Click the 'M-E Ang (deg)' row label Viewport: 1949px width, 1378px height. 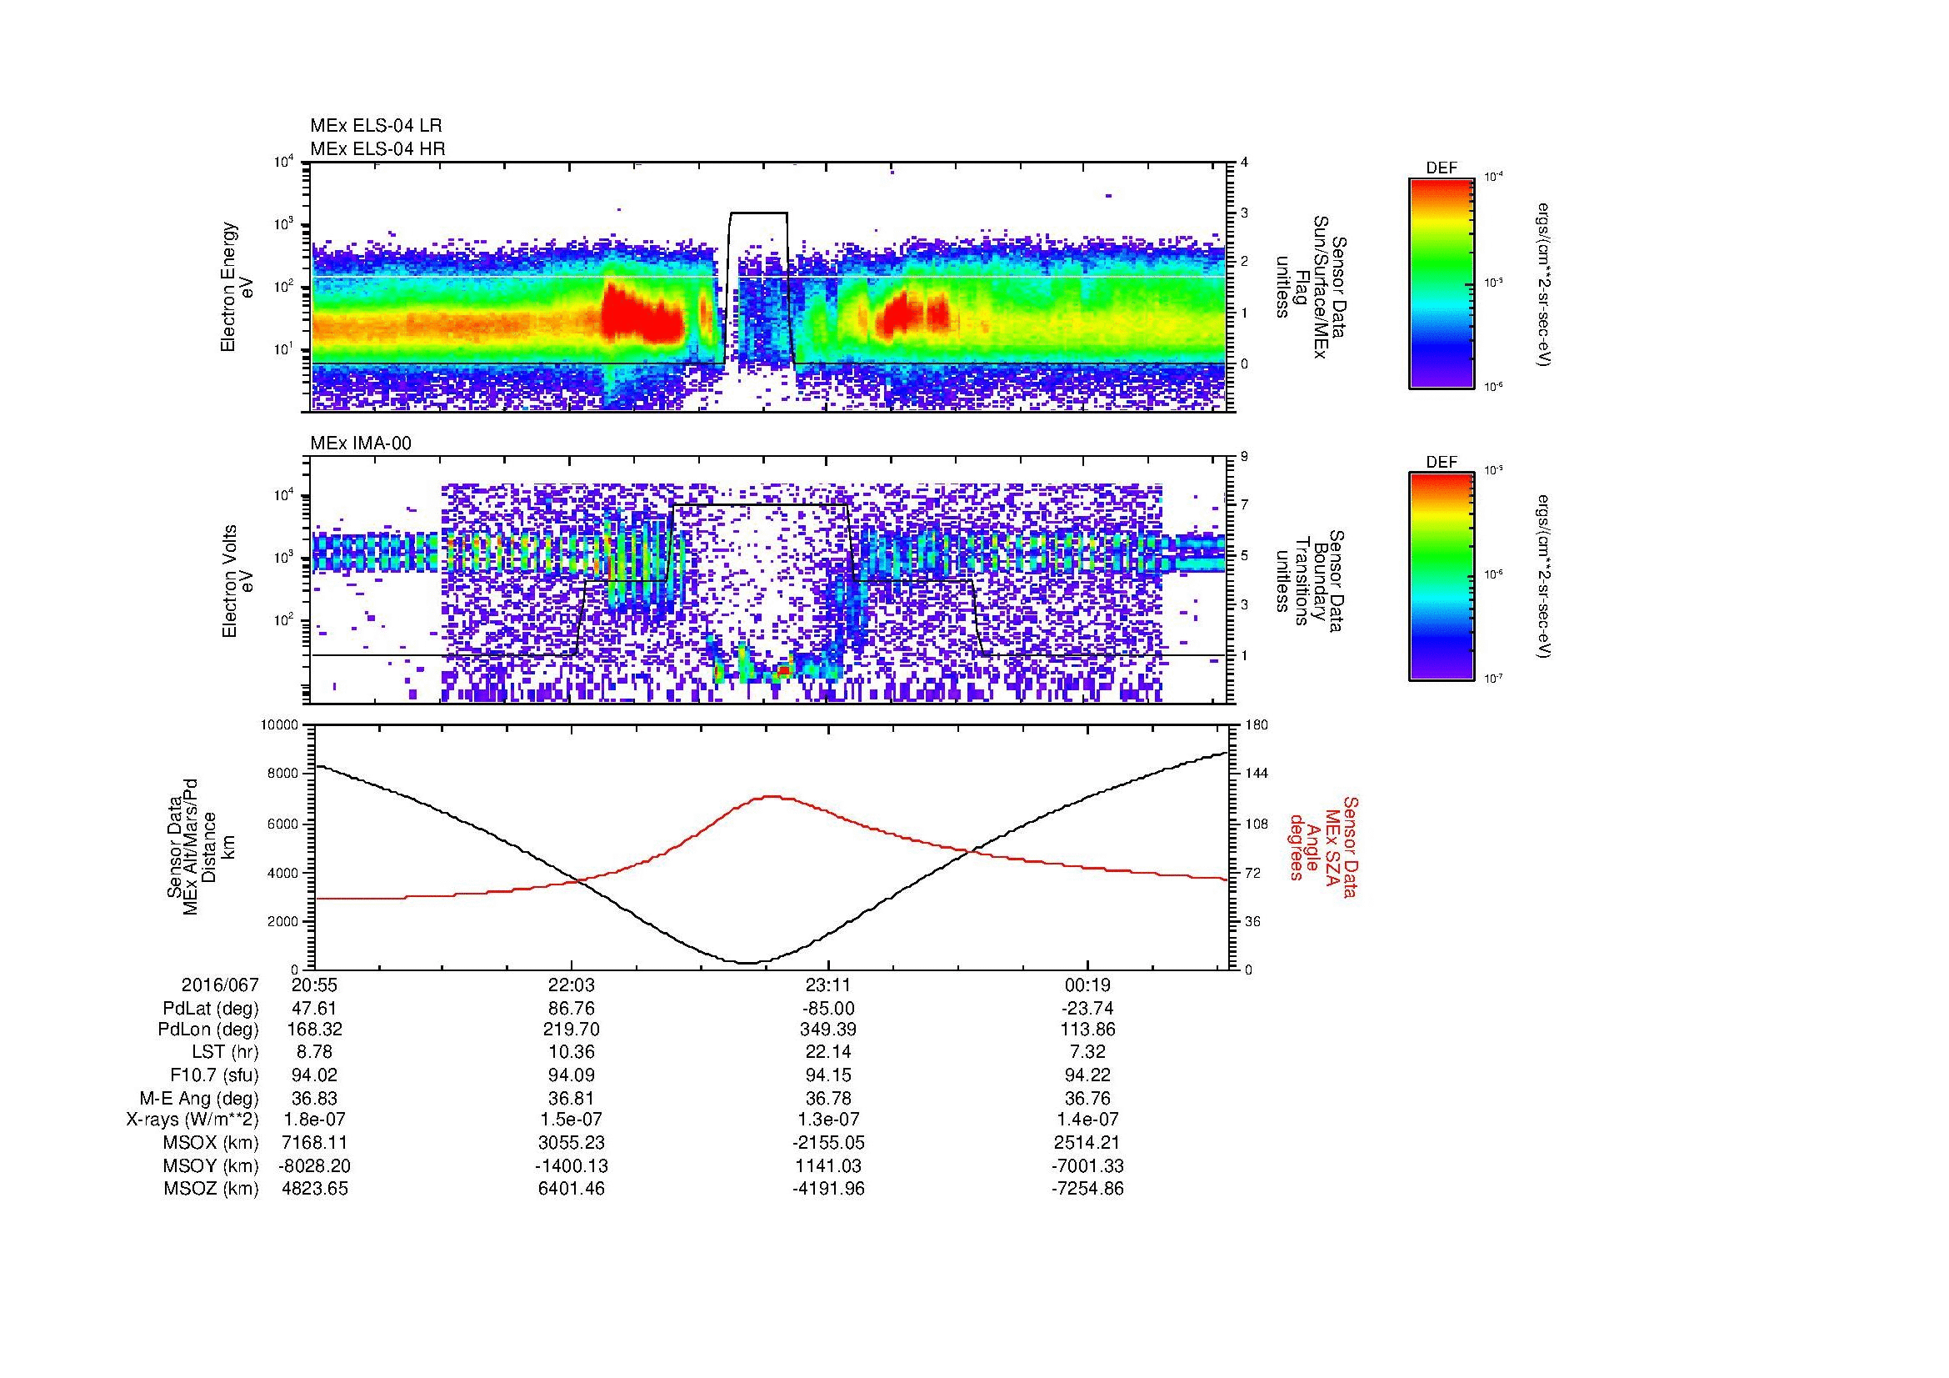click(x=199, y=1098)
